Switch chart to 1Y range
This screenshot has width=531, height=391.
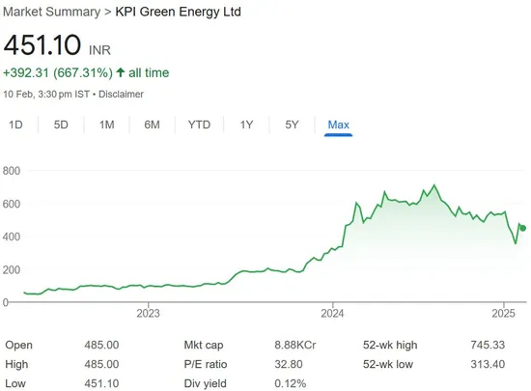click(246, 125)
